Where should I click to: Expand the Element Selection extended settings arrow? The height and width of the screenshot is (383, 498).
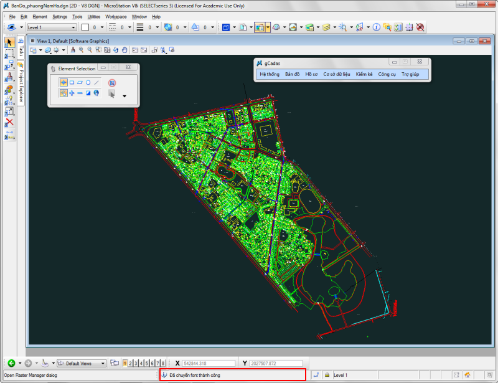[124, 96]
